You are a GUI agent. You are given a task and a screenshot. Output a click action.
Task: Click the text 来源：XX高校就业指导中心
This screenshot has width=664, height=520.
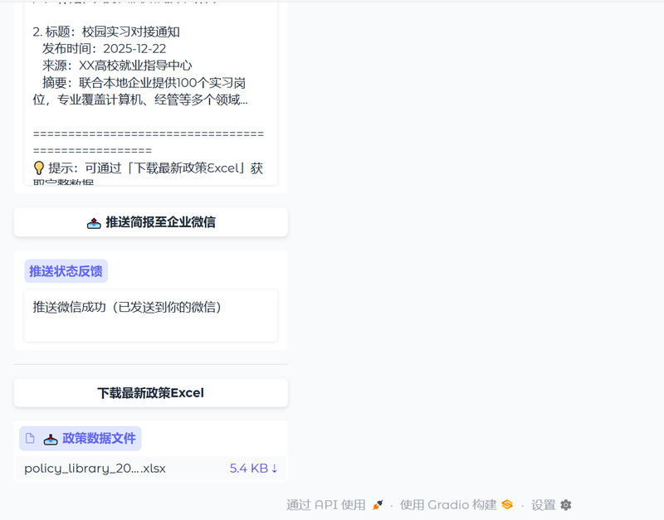(x=117, y=66)
